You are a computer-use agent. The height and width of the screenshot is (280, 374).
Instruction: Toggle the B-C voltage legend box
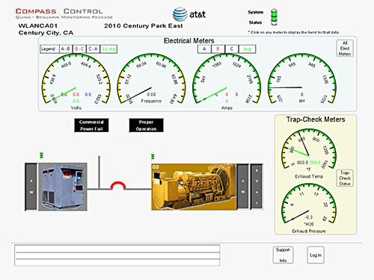point(79,49)
